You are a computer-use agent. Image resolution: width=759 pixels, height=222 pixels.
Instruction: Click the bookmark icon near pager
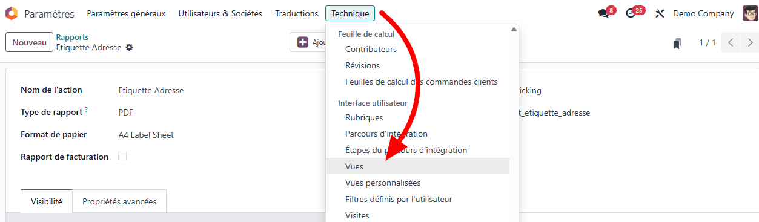pyautogui.click(x=677, y=43)
